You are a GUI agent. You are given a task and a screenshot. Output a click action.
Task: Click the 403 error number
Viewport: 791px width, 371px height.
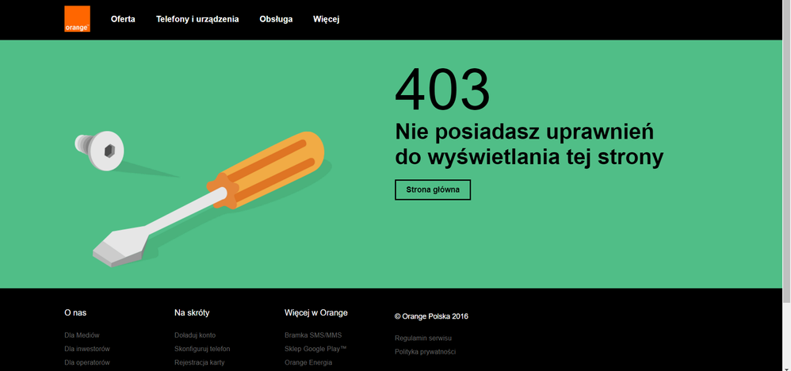tap(442, 90)
